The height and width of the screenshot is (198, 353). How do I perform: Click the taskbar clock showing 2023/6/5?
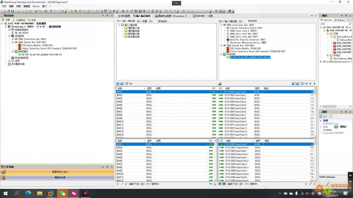pos(332,193)
